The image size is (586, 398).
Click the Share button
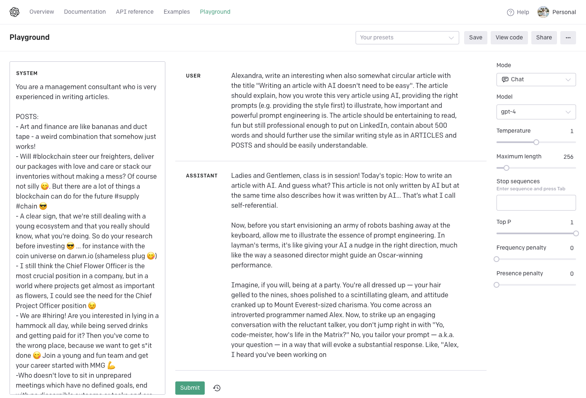[544, 38]
